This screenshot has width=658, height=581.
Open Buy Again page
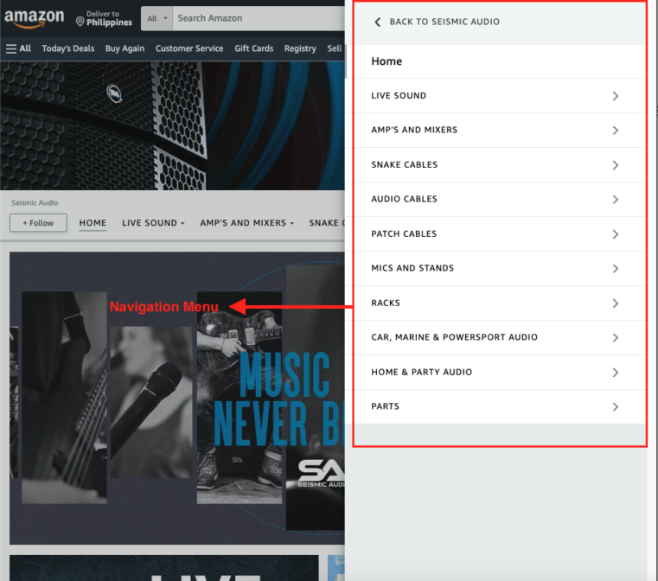click(x=125, y=48)
